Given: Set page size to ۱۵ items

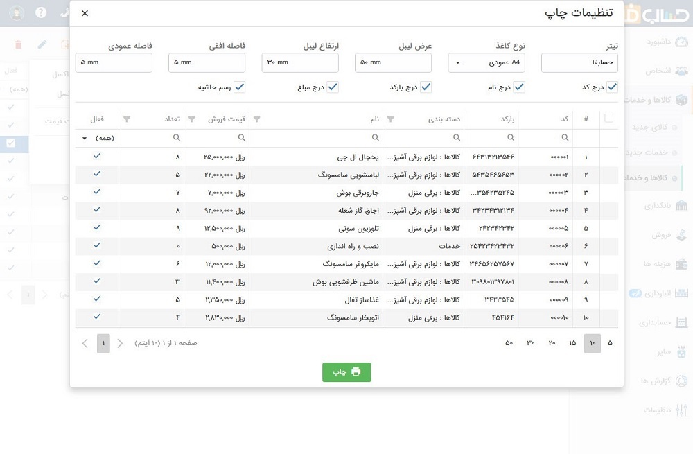Looking at the screenshot, I should point(572,344).
